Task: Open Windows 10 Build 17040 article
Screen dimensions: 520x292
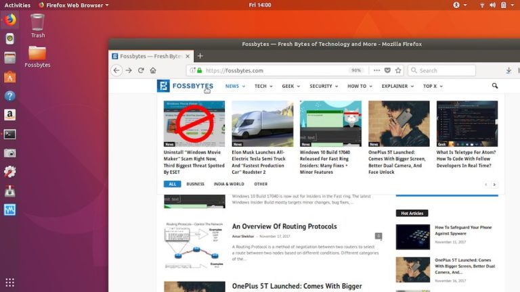Action: 325,162
